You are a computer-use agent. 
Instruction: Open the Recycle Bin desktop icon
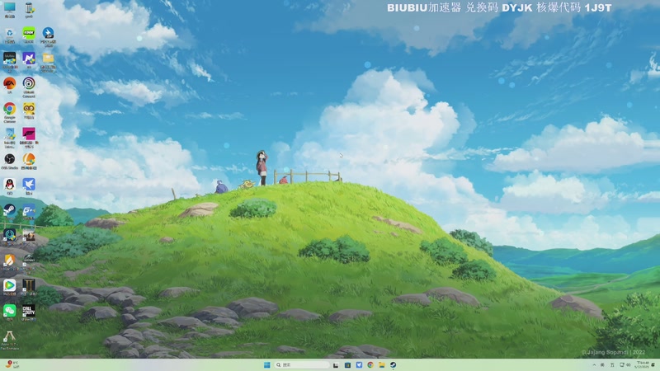pos(9,35)
